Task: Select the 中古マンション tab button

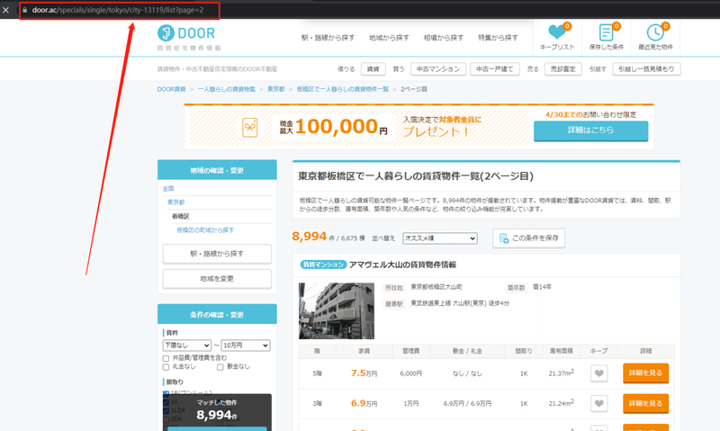Action: 438,69
